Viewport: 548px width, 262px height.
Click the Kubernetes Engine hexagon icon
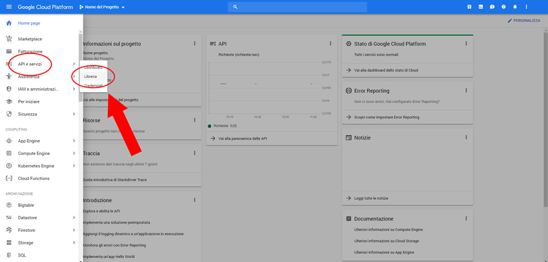pos(9,166)
